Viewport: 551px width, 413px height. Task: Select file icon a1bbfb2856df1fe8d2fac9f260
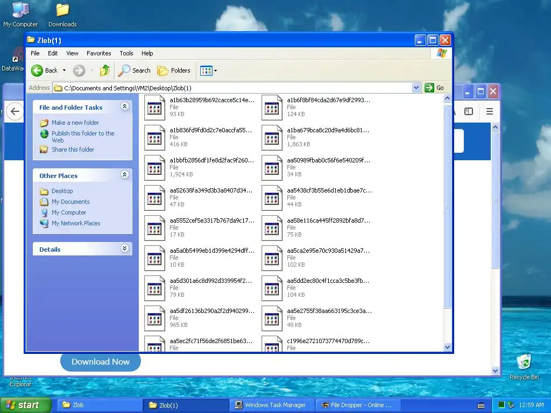point(154,168)
